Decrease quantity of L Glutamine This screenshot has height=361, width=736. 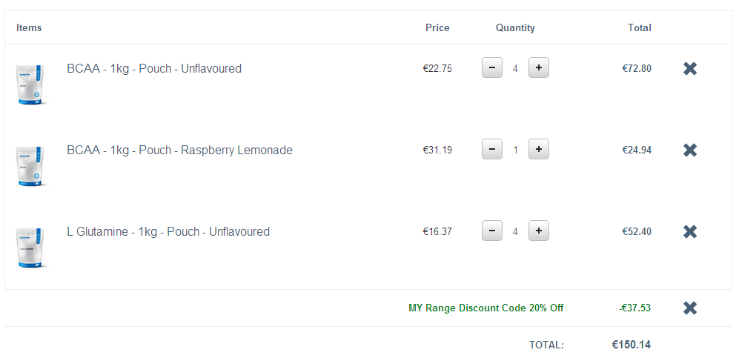pyautogui.click(x=492, y=231)
